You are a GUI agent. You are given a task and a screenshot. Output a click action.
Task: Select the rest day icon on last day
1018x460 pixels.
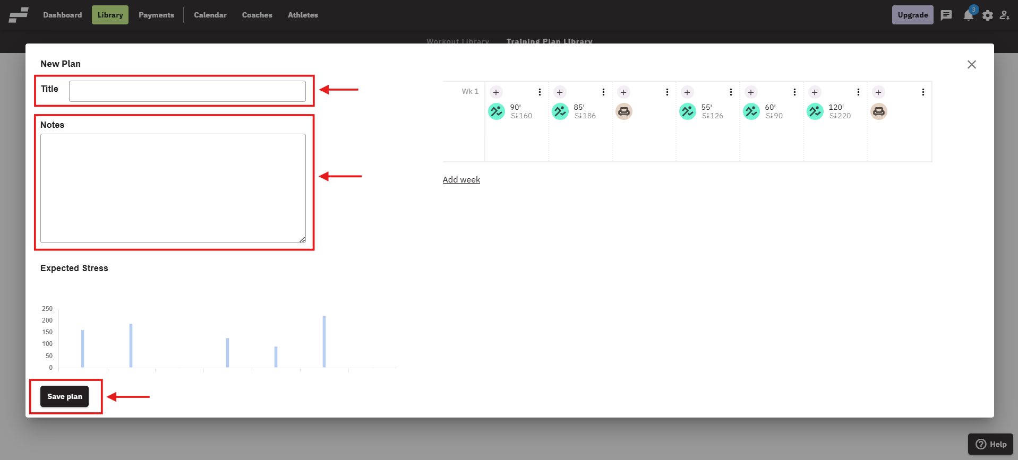[x=879, y=111]
